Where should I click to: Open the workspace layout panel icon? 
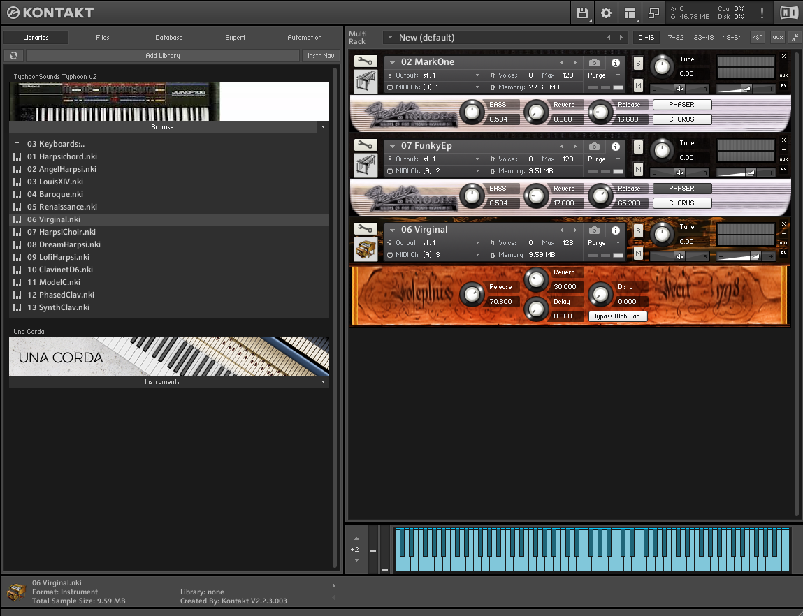(x=630, y=13)
